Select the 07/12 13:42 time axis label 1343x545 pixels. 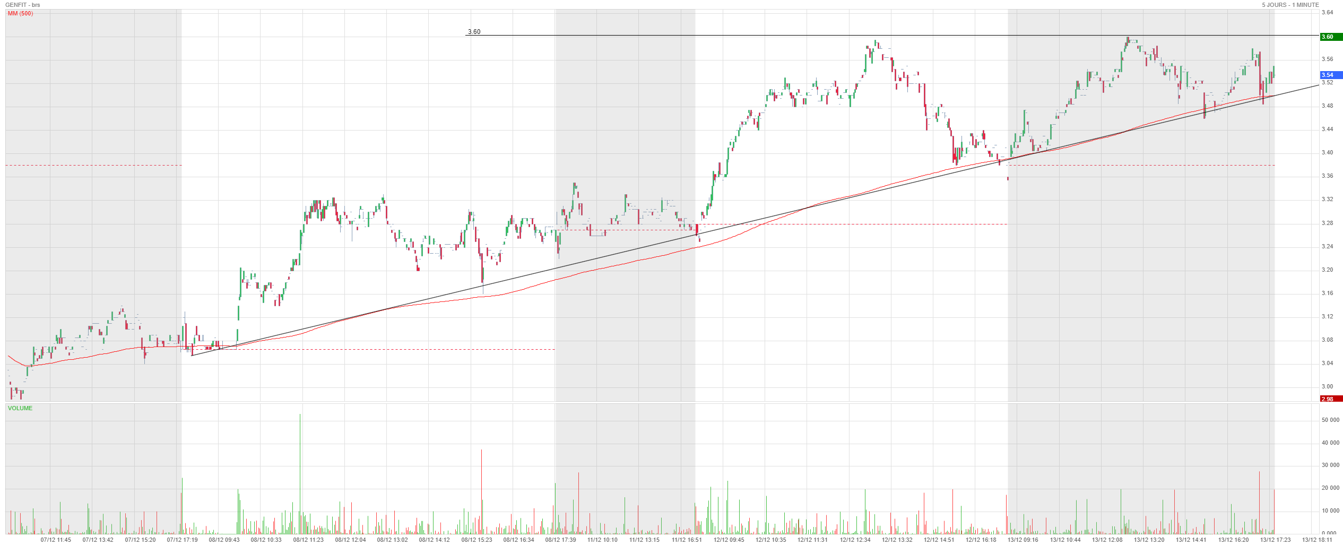[x=98, y=540]
